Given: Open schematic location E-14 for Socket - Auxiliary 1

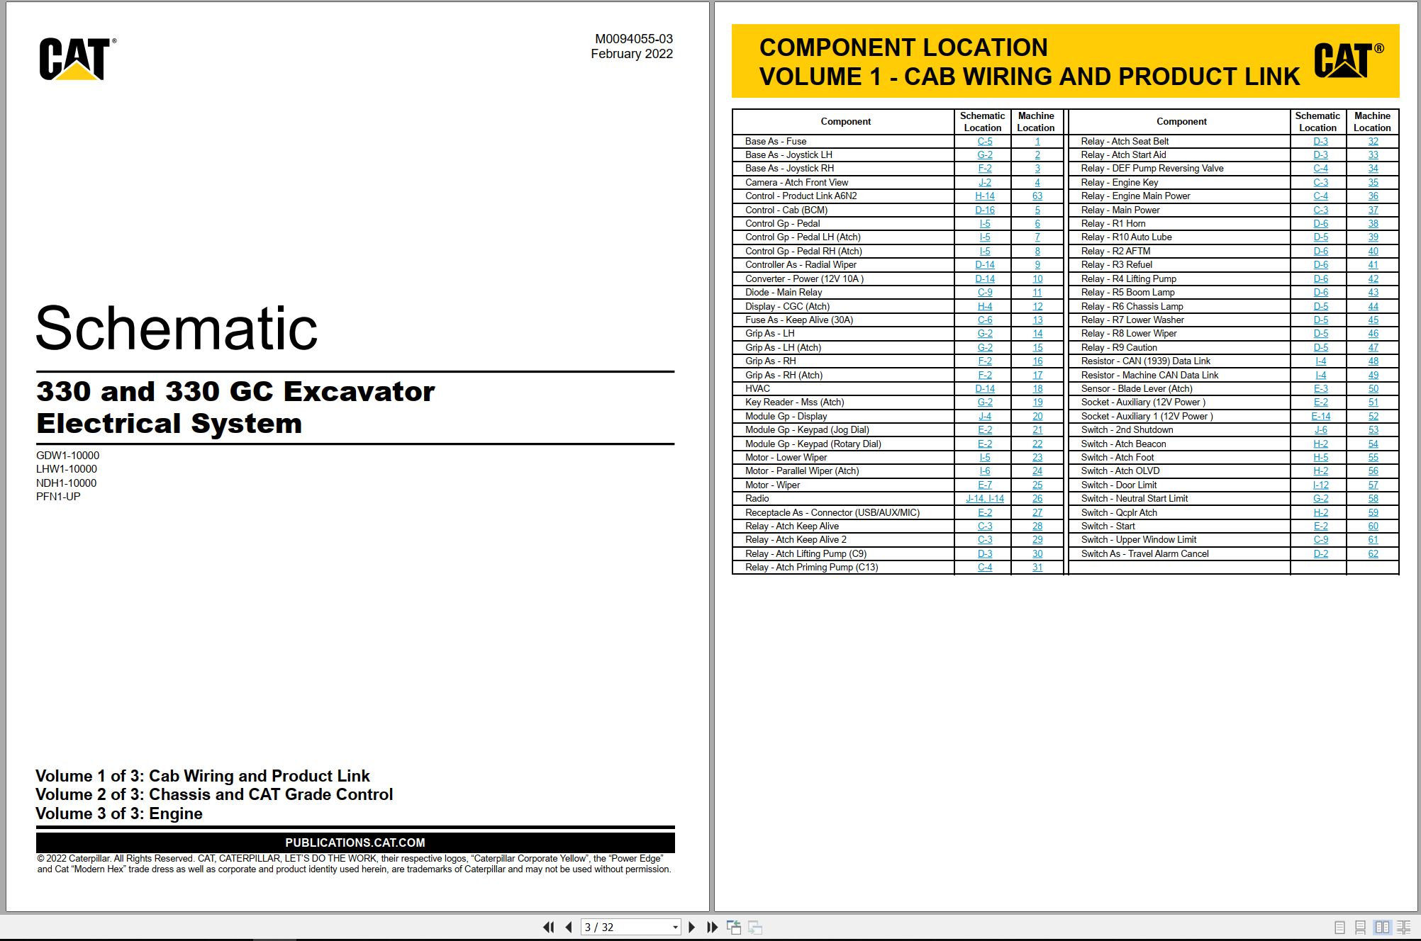Looking at the screenshot, I should point(1320,417).
